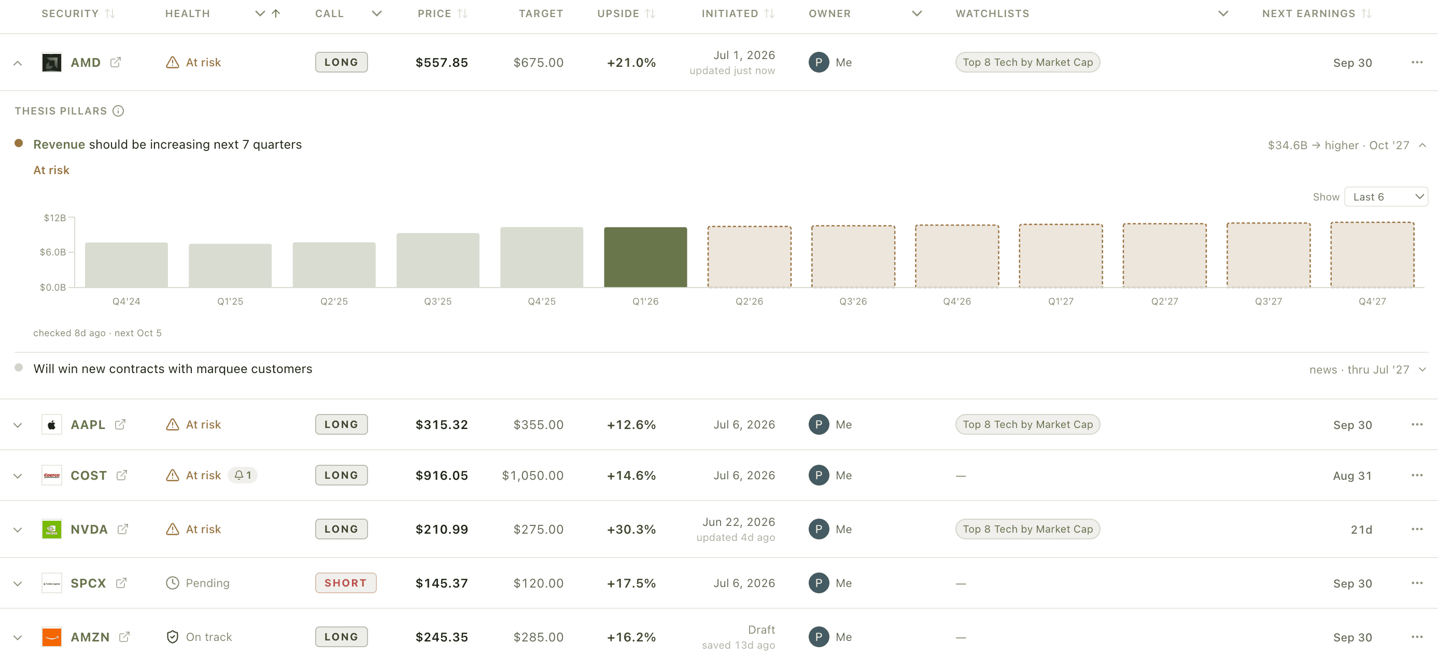Select the projected Q2'26 revenue bar

pyautogui.click(x=749, y=256)
